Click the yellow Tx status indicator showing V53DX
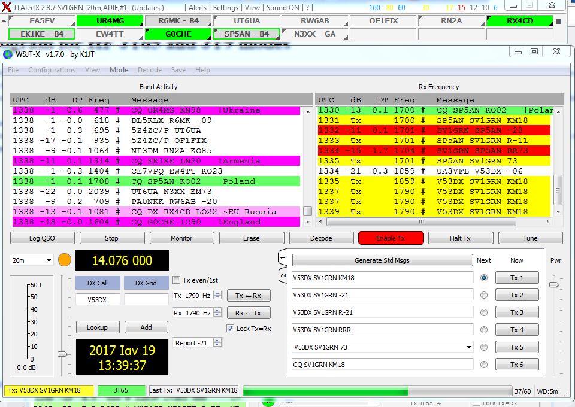This screenshot has width=575, height=407. (45, 390)
